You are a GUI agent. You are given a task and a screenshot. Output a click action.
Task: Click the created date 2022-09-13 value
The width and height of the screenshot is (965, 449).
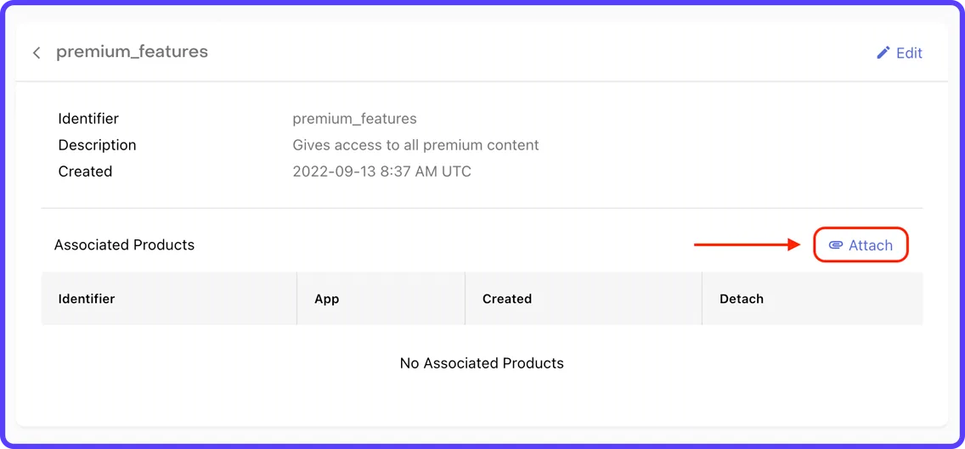pyautogui.click(x=381, y=171)
